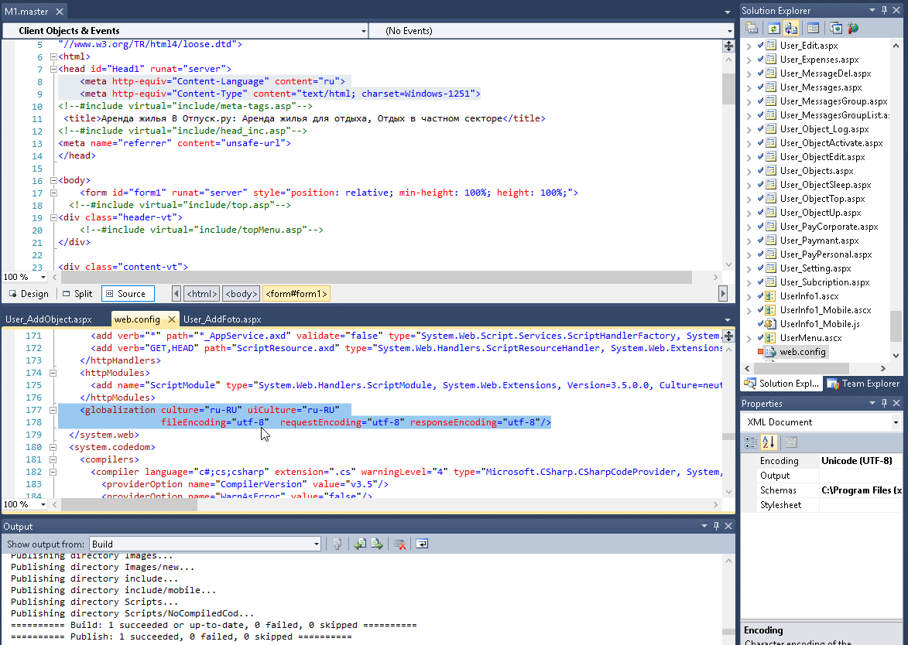The height and width of the screenshot is (645, 908).
Task: Switch to the Team Explorer tab
Action: (863, 384)
